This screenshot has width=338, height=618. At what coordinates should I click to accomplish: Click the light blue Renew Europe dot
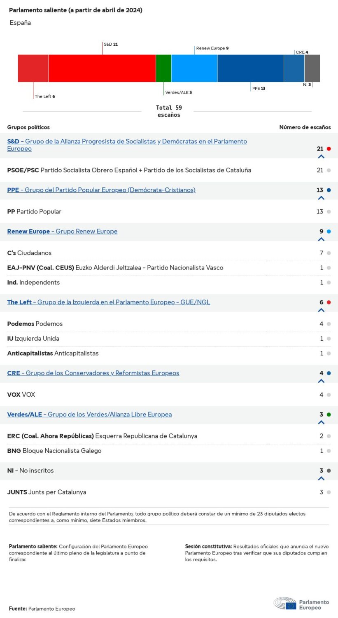(329, 232)
